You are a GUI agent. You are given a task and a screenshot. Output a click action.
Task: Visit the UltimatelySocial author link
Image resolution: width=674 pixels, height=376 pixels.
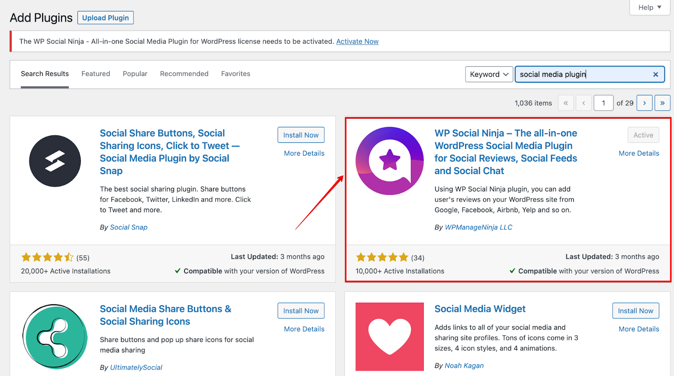click(x=136, y=368)
